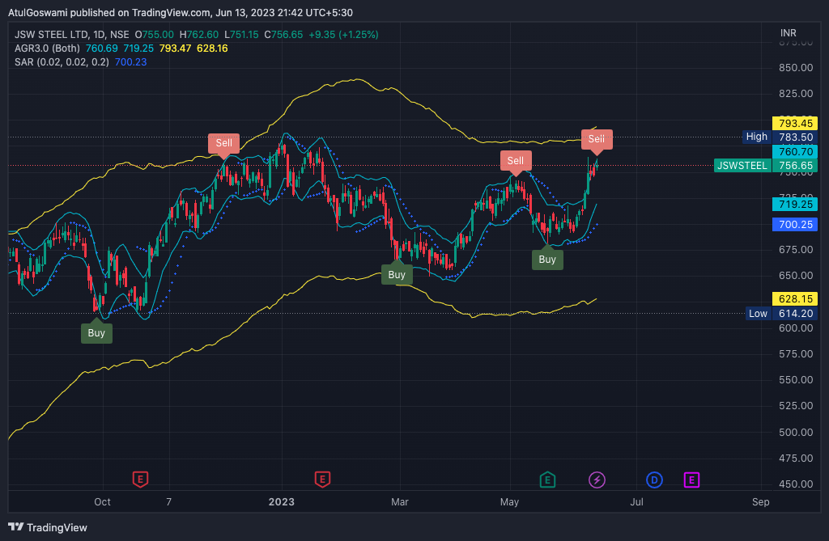Click the Buy signal label near May
829x541 pixels.
[547, 259]
